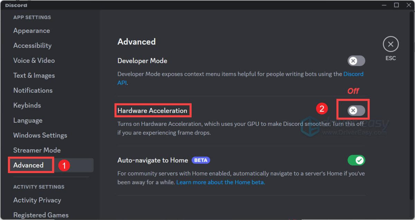Click the Hardware Acceleration label

coord(152,111)
